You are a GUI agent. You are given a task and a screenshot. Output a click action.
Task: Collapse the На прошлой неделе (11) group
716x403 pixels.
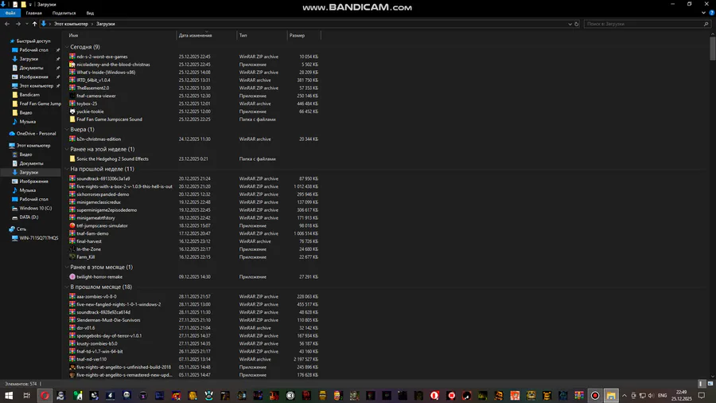[67, 169]
